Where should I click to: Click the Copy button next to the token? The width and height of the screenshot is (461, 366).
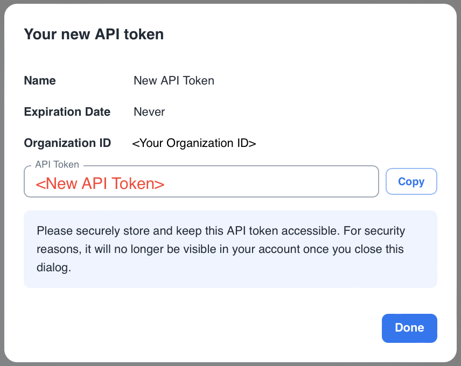411,181
